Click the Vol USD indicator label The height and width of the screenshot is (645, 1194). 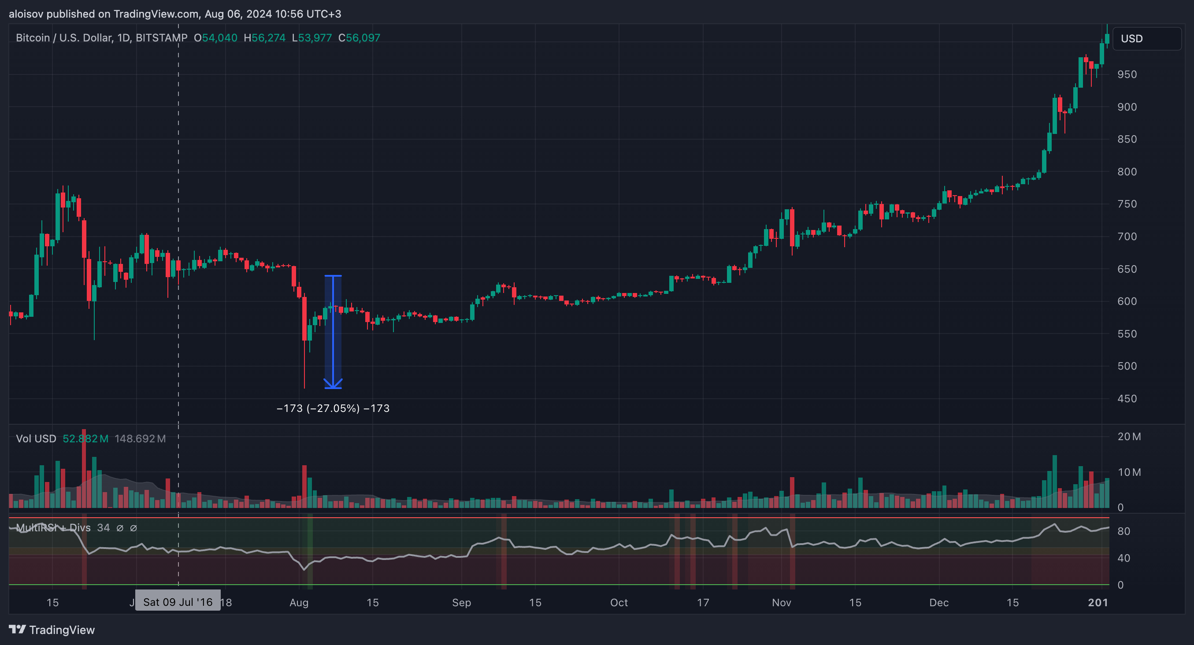(36, 438)
